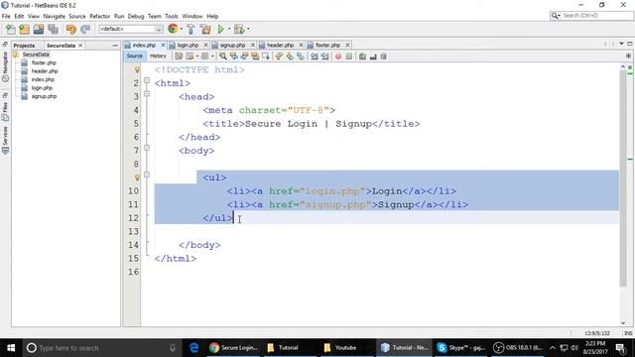The image size is (635, 357).
Task: Expand the browser selection arrow beside Chrome
Action: 182,29
